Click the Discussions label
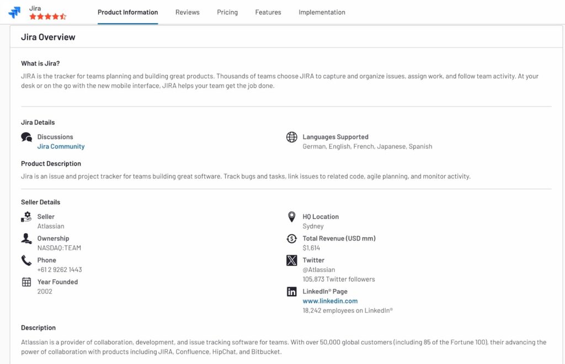This screenshot has height=364, width=565. pos(55,137)
